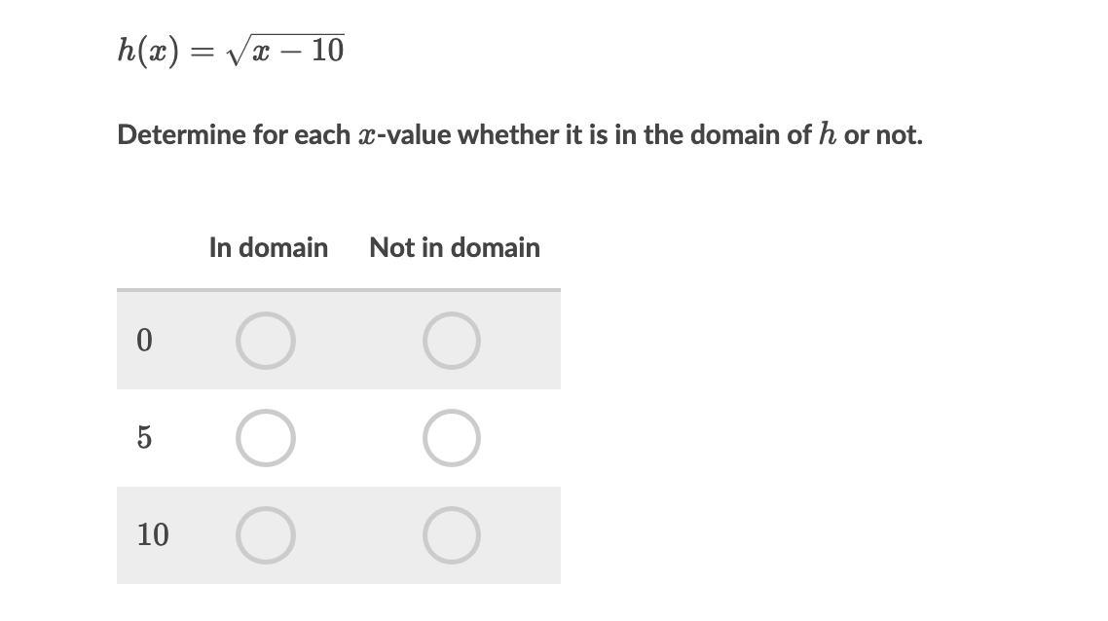Click the italic x in "x-value"

coord(366,135)
